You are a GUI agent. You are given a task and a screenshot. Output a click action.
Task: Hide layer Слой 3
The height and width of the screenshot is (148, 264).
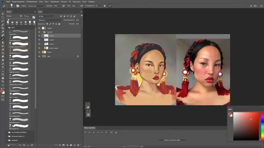coord(39,44)
